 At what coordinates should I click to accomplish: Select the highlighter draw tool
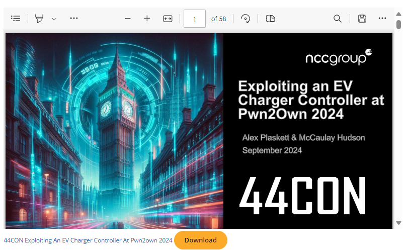pyautogui.click(x=39, y=19)
